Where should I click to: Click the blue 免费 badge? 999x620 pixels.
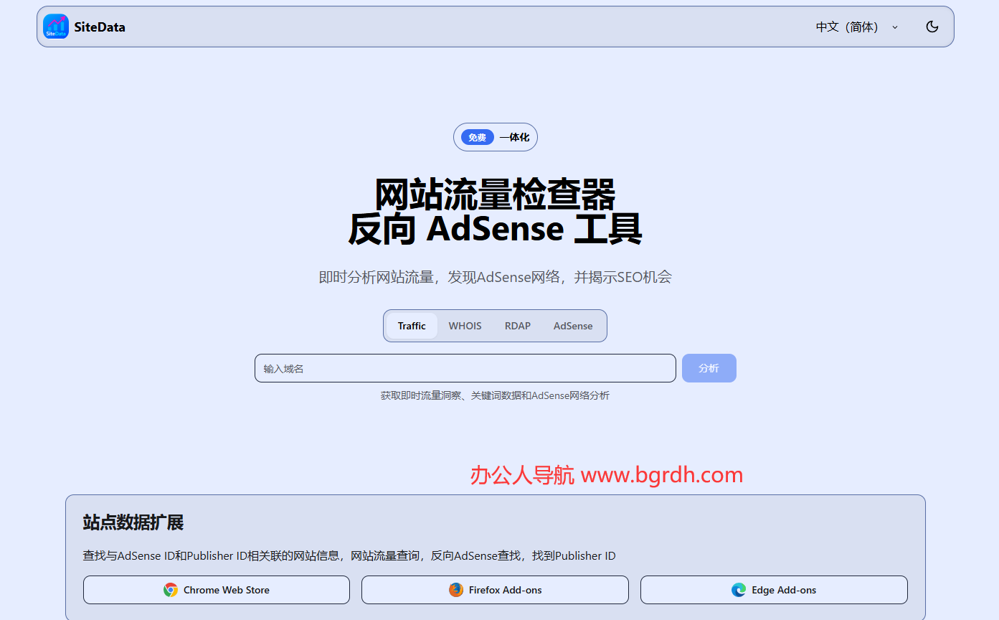[477, 137]
